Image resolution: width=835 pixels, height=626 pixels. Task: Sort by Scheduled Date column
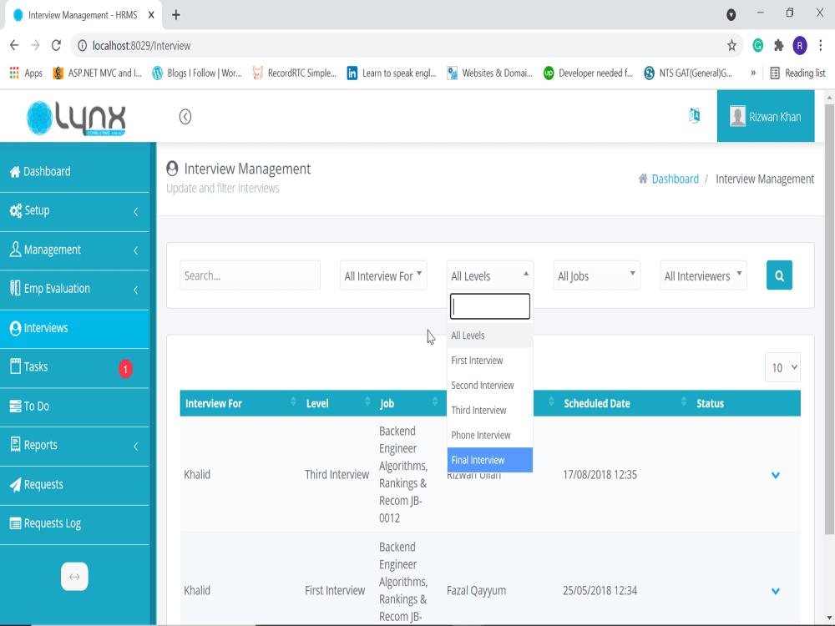click(625, 403)
